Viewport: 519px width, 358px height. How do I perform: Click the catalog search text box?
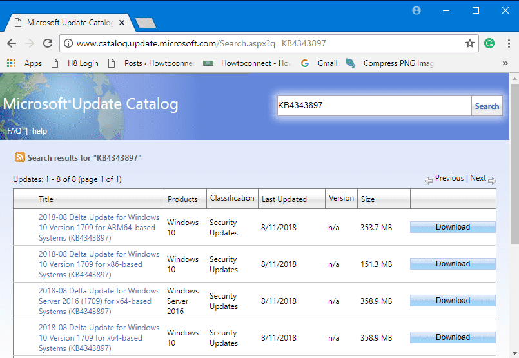[375, 106]
